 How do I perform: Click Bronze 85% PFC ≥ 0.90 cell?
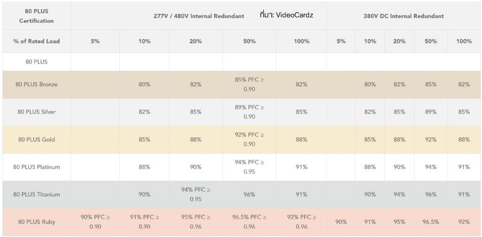[249, 84]
